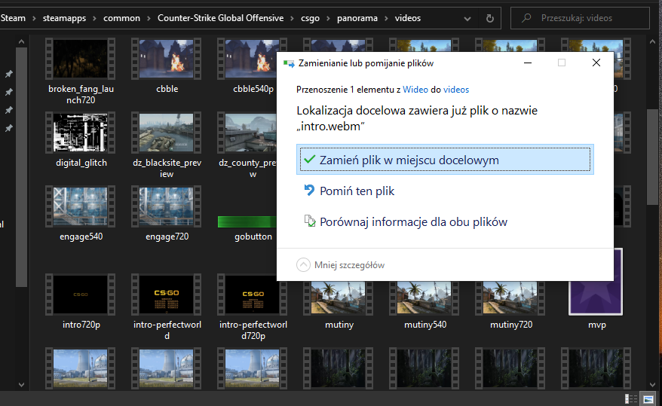Screen dimensions: 662x406
Task: Click the videos breadcrumb segment
Action: tap(407, 18)
